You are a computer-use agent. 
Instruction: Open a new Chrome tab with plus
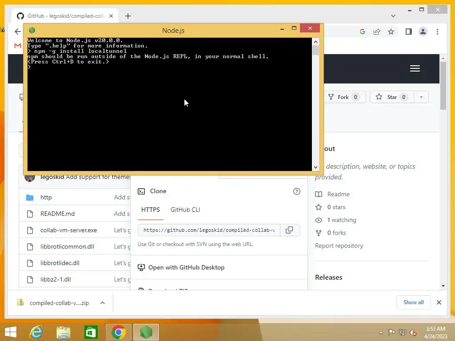tap(128, 16)
